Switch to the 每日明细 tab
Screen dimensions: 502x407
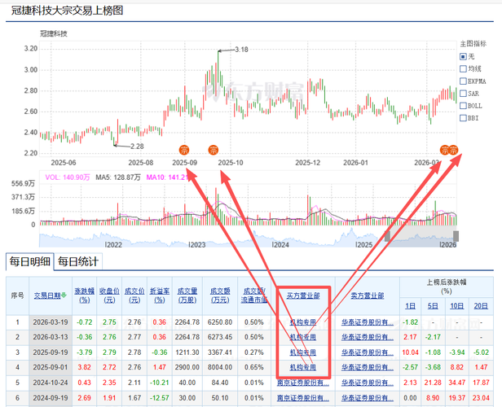30,261
